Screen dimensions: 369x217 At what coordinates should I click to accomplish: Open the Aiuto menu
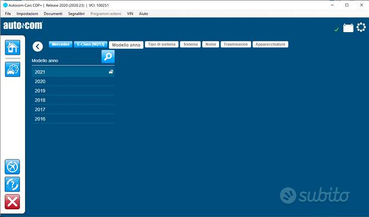pyautogui.click(x=143, y=14)
